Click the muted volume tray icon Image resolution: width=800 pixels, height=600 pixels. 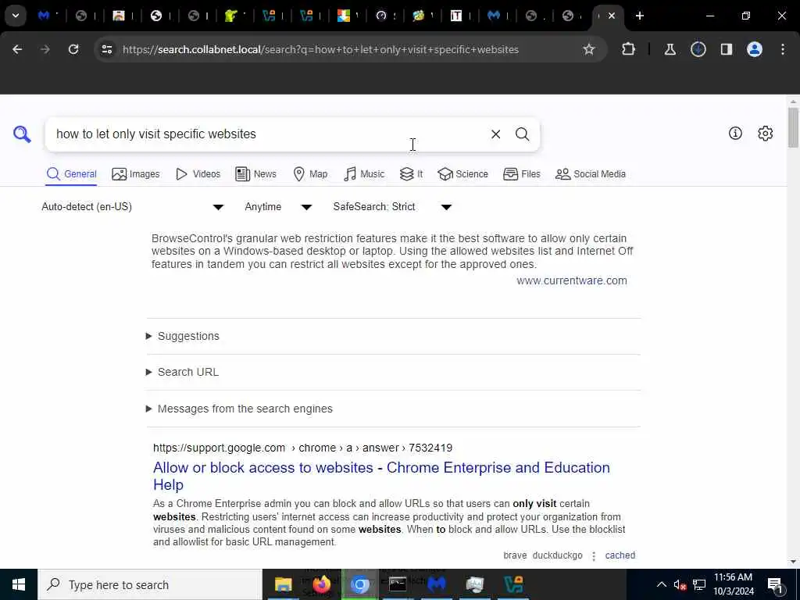[680, 584]
